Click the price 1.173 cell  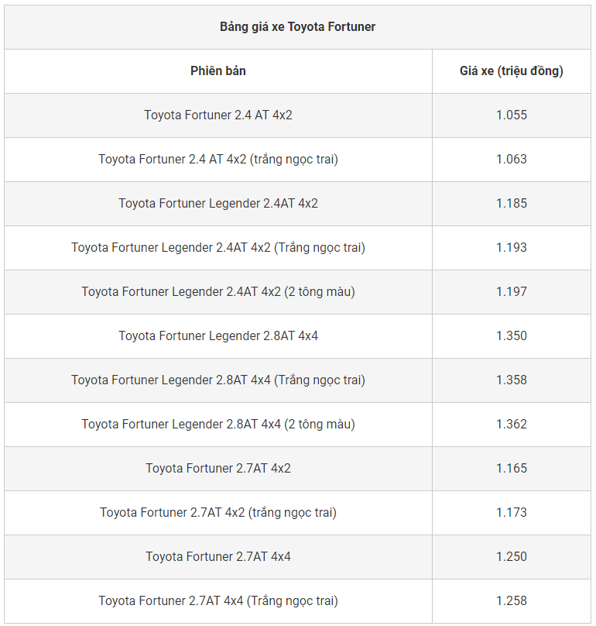(x=511, y=513)
